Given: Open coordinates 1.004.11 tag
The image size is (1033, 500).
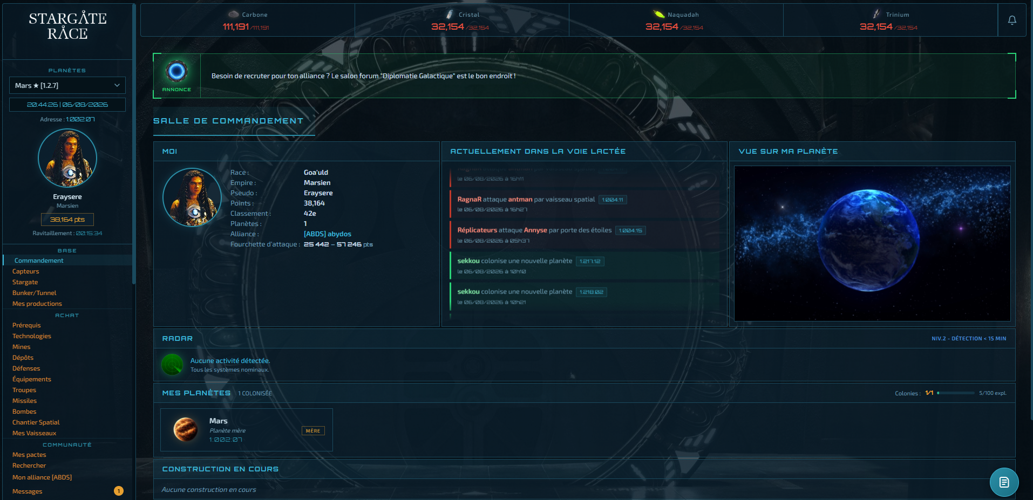Looking at the screenshot, I should tap(613, 200).
